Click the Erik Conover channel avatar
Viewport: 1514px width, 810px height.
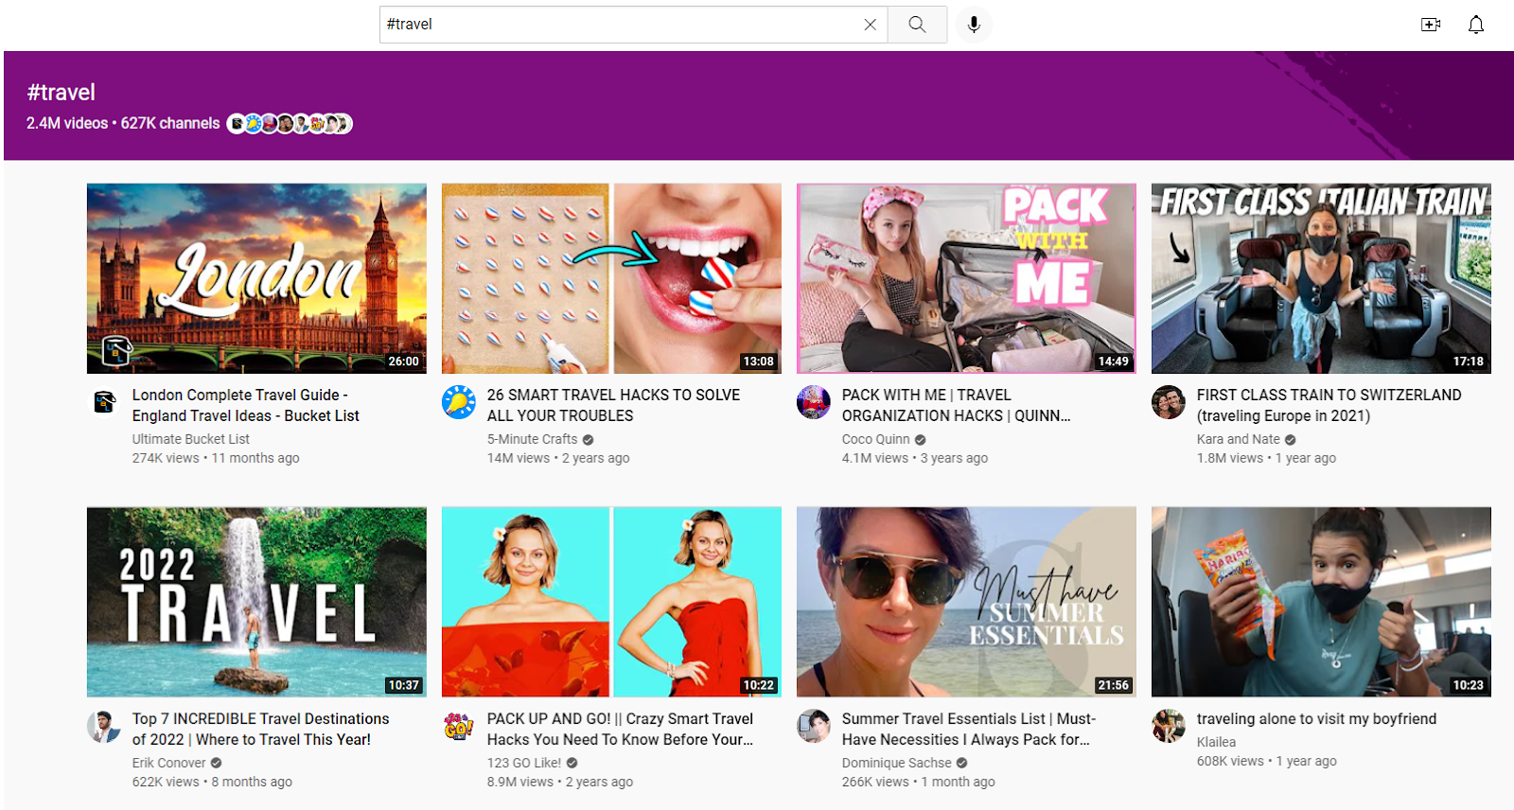[104, 727]
